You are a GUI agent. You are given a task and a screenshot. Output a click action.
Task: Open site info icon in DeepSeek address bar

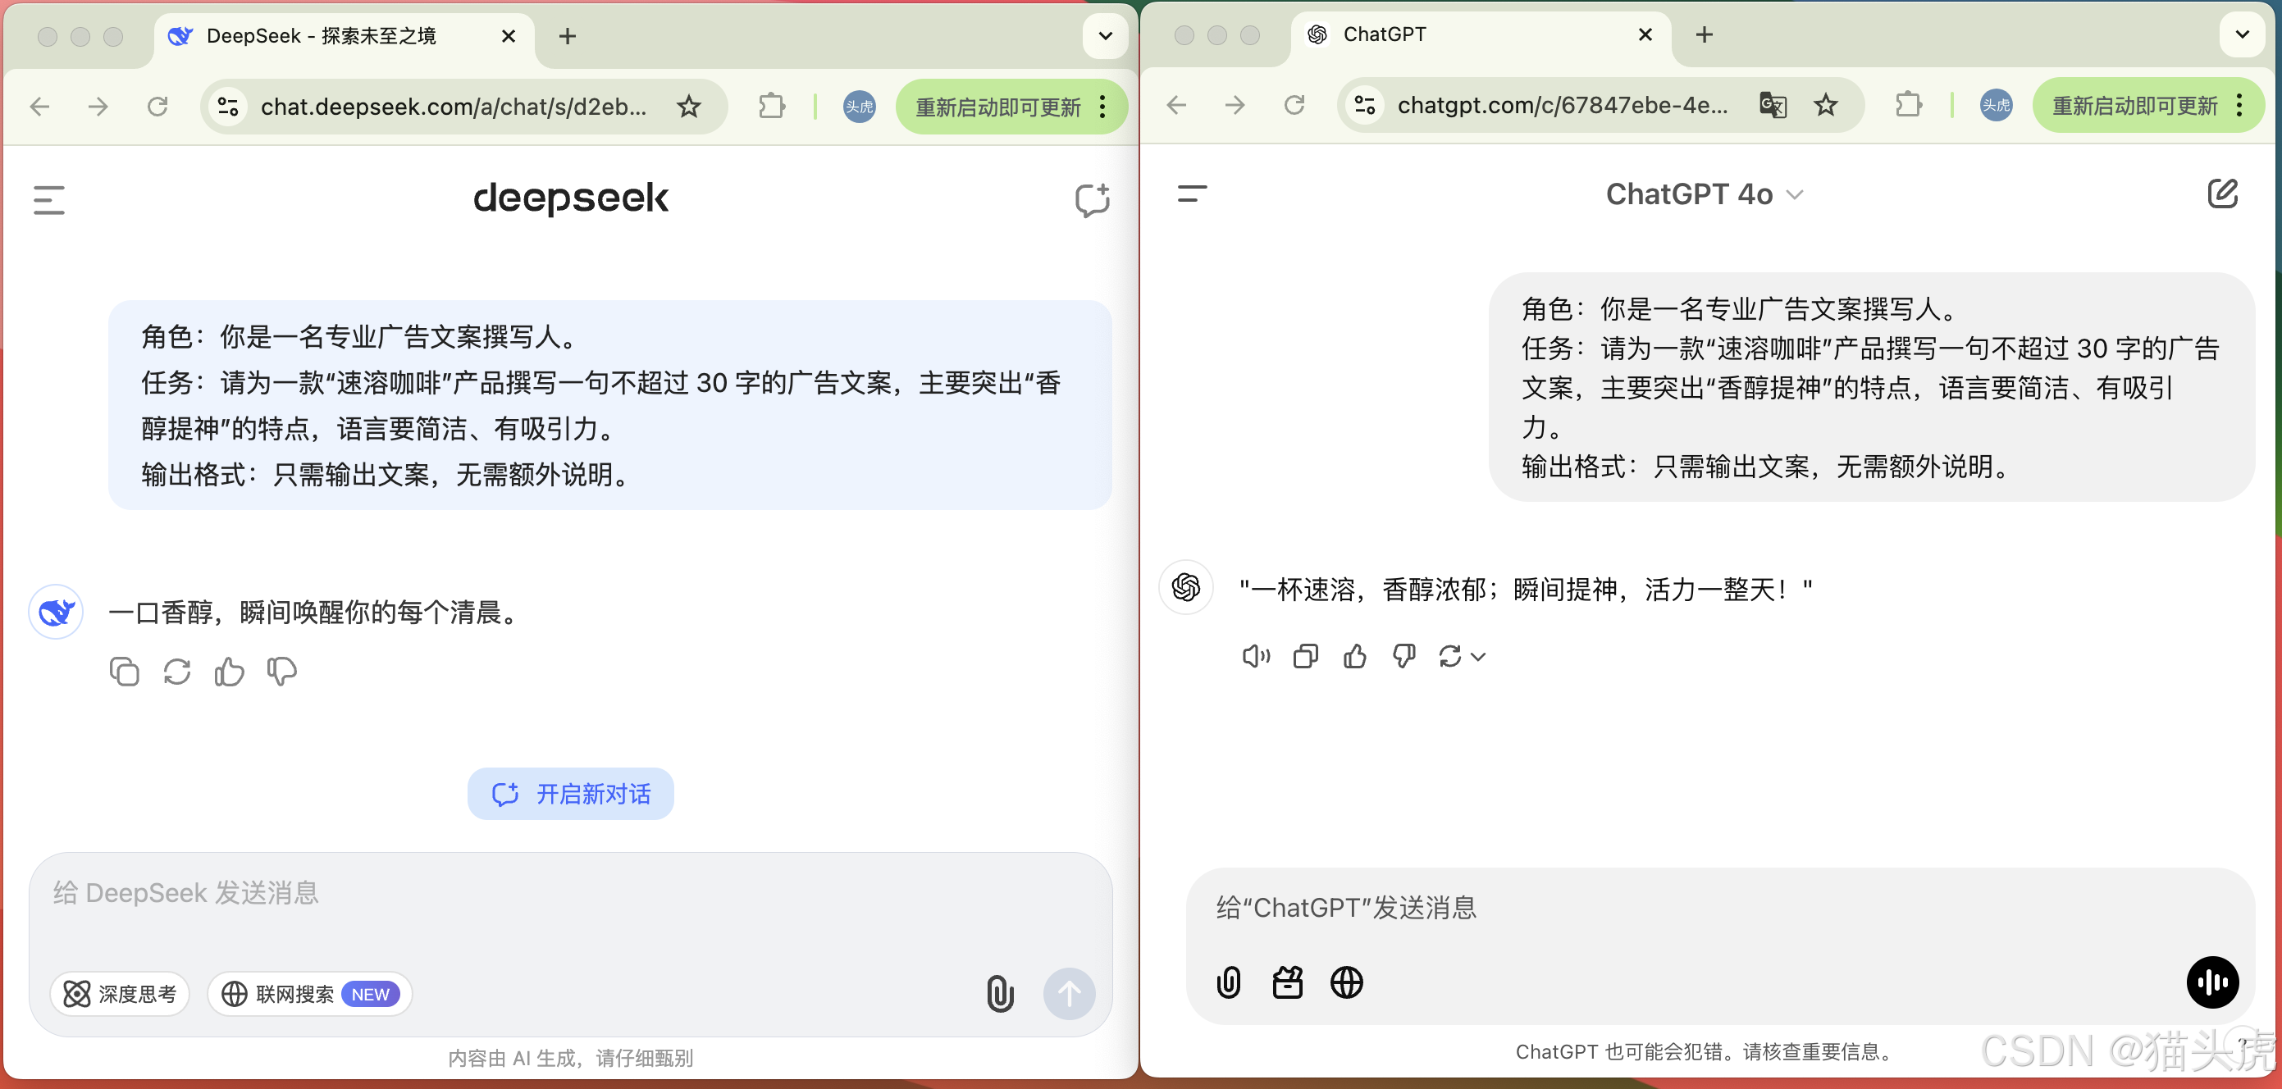click(229, 107)
